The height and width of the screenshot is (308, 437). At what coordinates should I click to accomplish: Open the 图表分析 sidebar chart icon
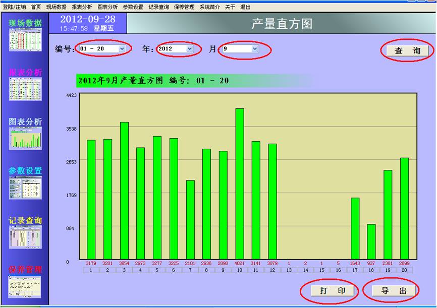click(25, 138)
